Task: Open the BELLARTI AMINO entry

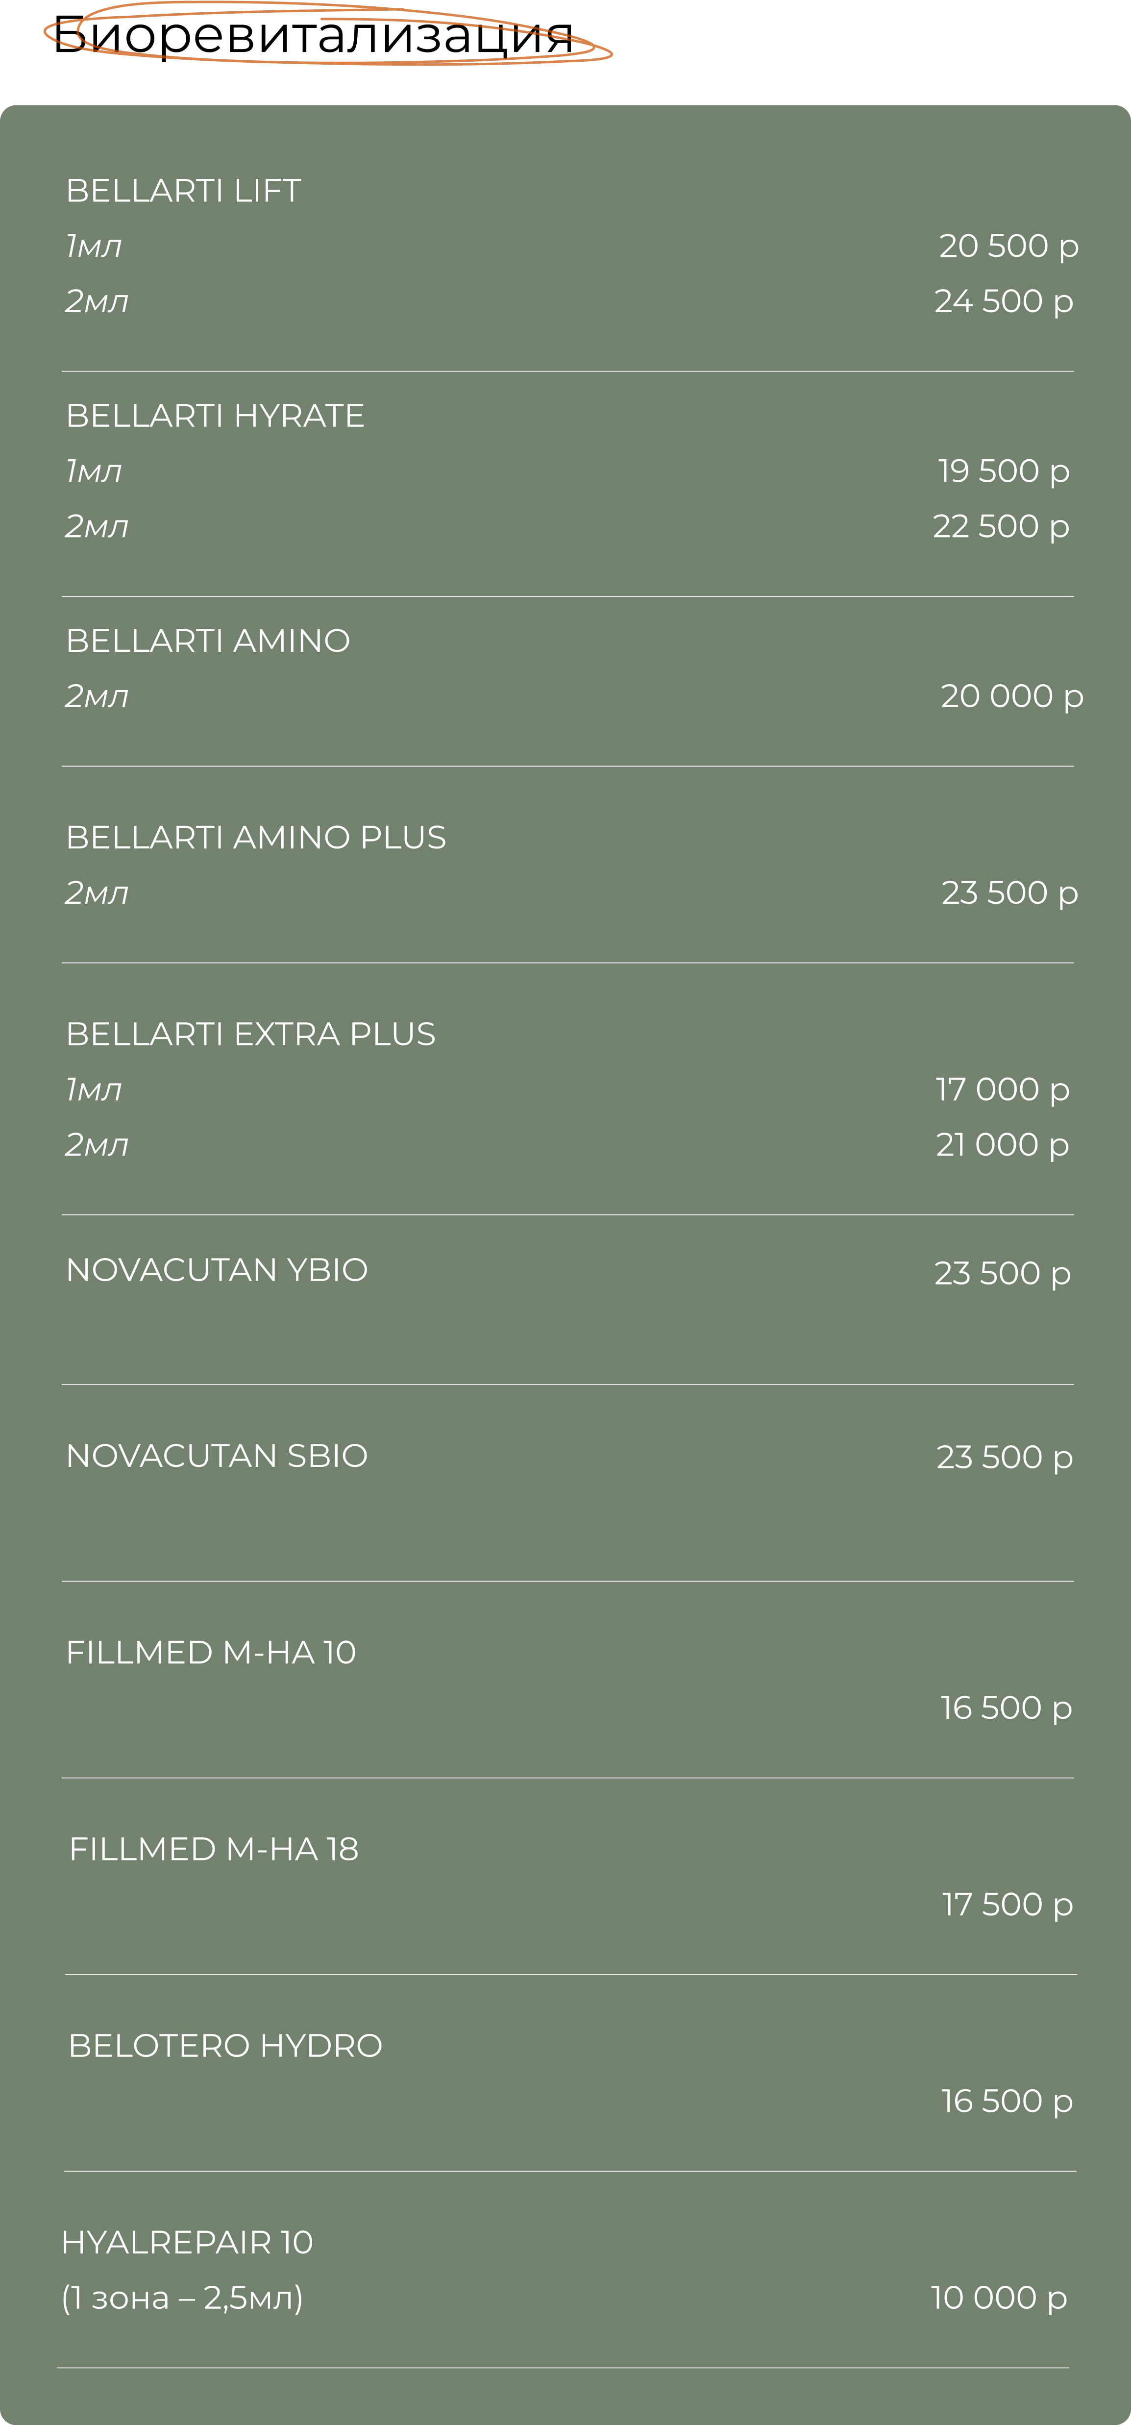Action: pos(208,641)
